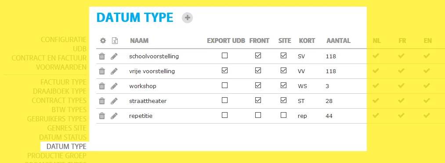Go to Configuratie in sidebar

[64, 39]
